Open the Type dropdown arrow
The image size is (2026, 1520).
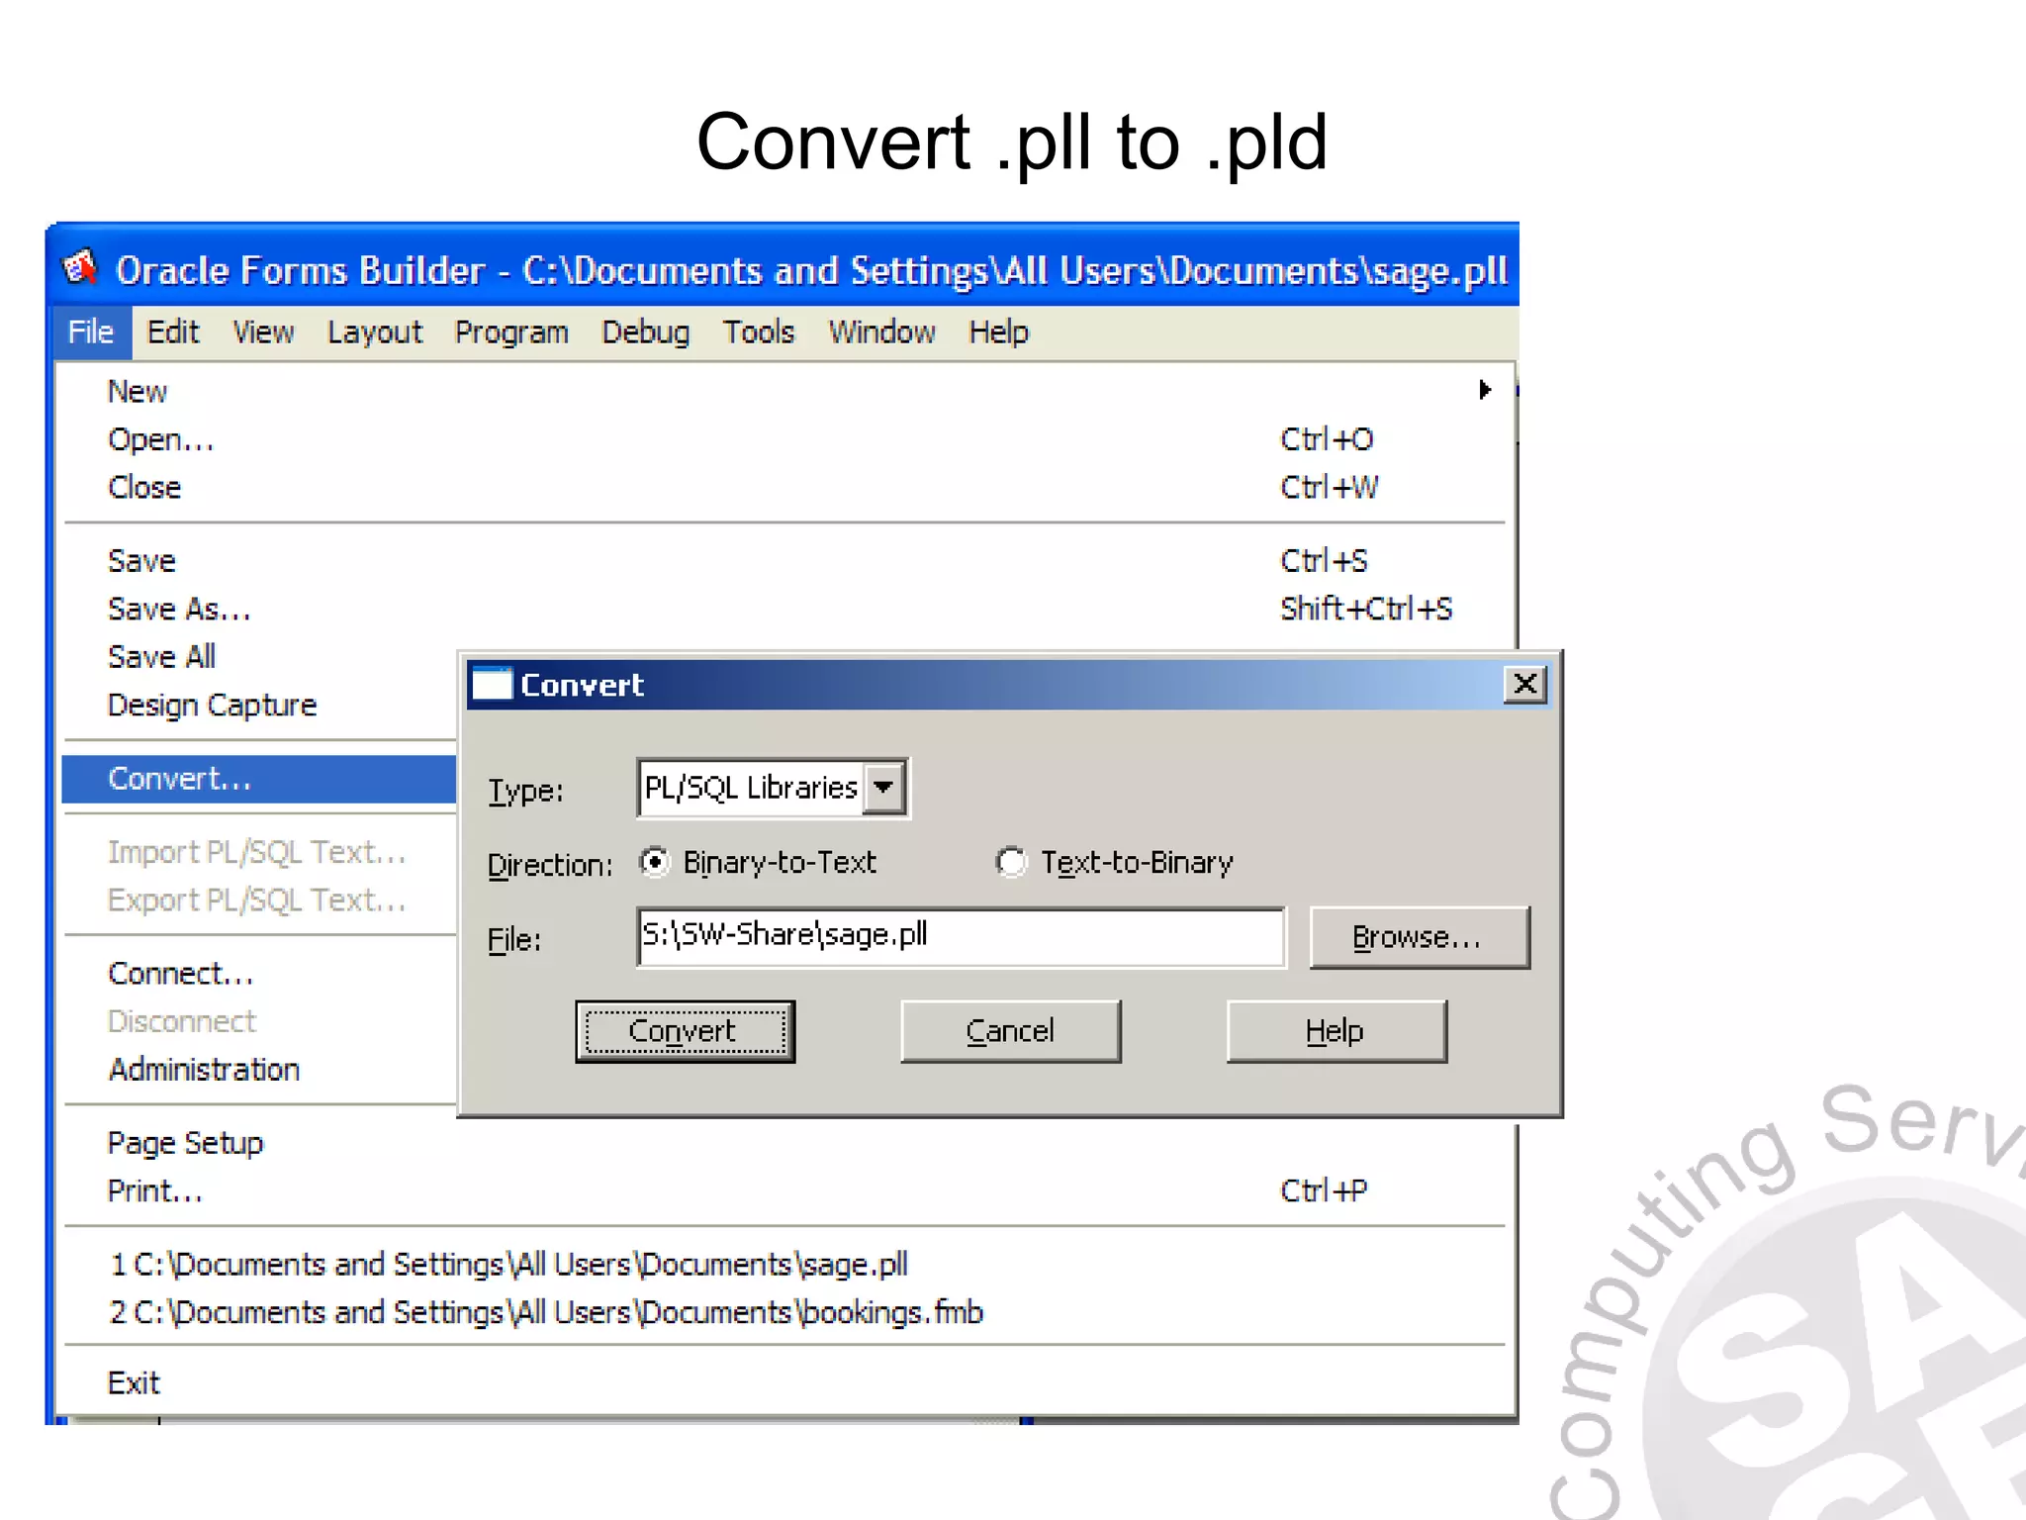(x=883, y=788)
